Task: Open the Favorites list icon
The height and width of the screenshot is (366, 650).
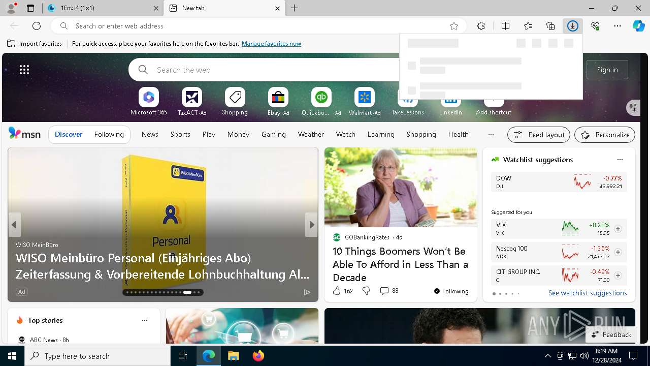Action: pyautogui.click(x=528, y=26)
